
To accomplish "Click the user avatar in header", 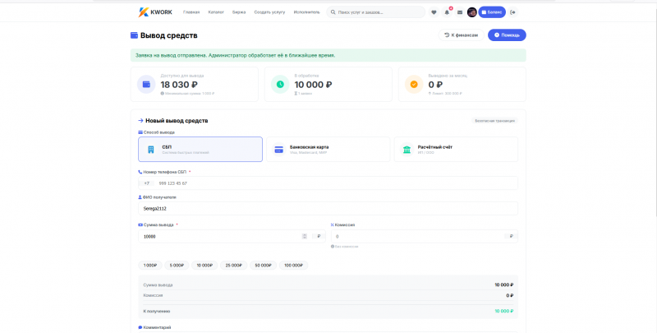I will click(471, 12).
